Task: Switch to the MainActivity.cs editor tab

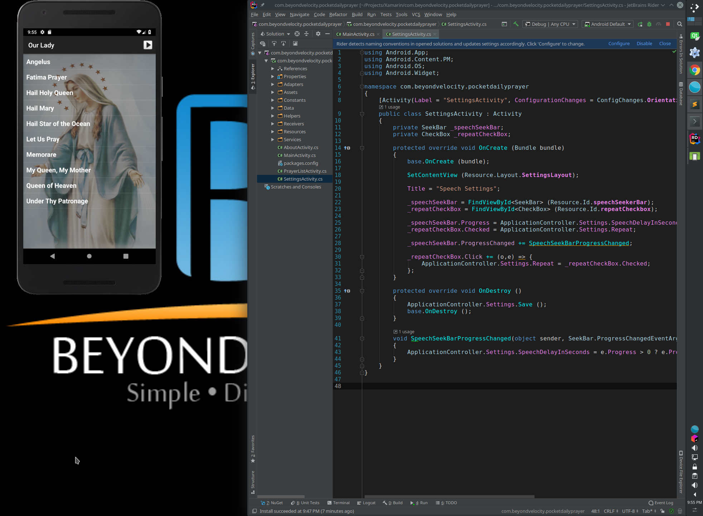Action: click(x=358, y=34)
